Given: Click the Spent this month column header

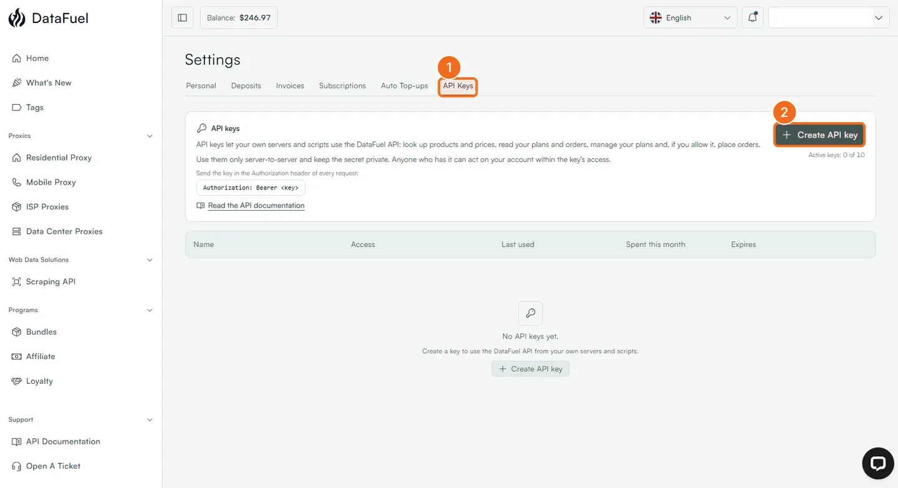Looking at the screenshot, I should (x=655, y=244).
